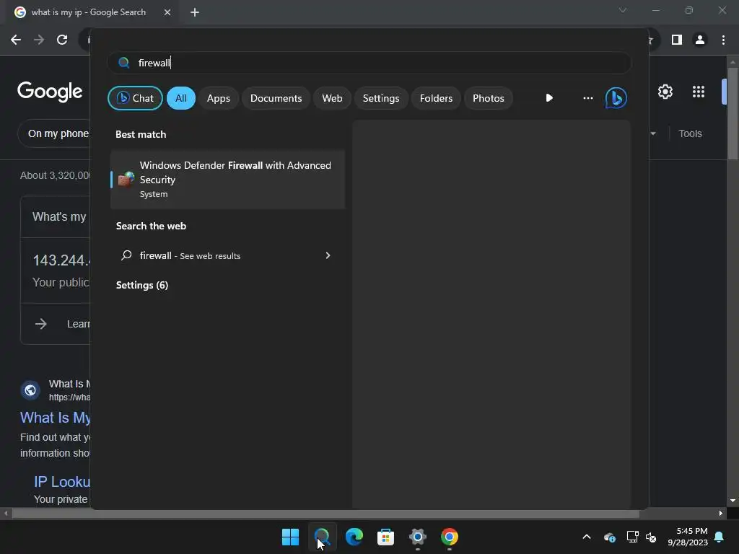The width and height of the screenshot is (739, 554).
Task: Open Chrome tab search dropdown
Action: (x=623, y=10)
